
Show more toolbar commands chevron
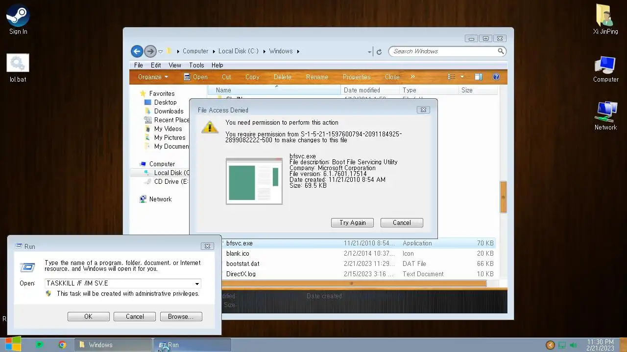point(412,77)
